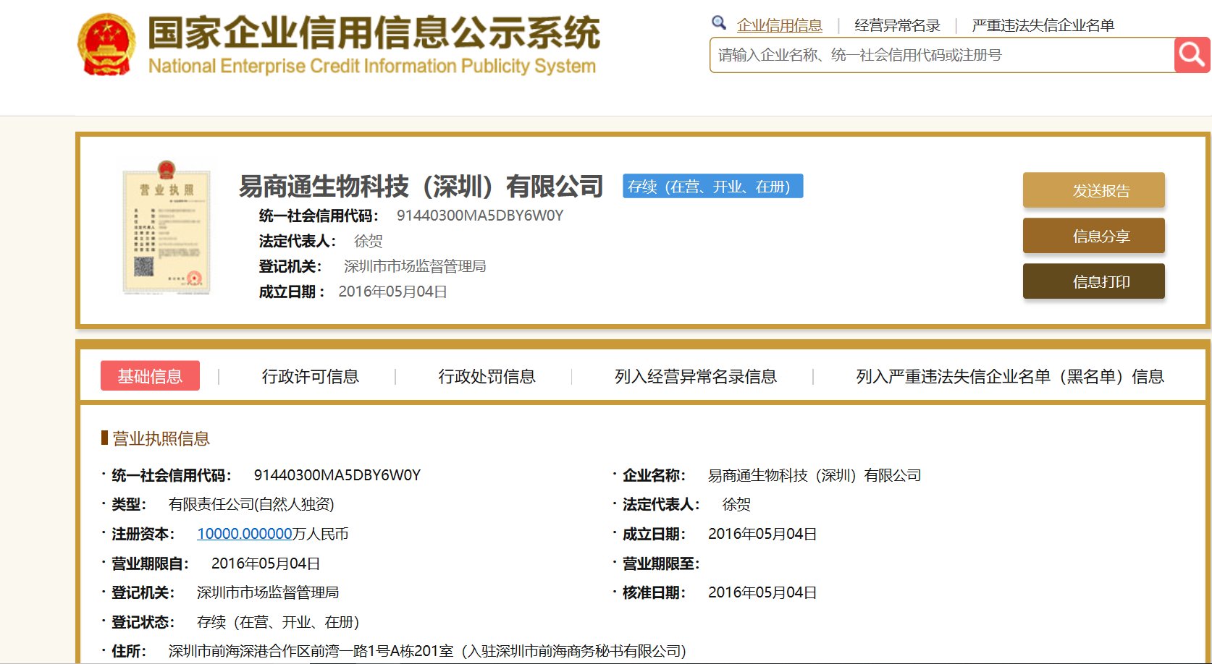Select the 基础信息 tab
The image size is (1212, 664).
150,376
